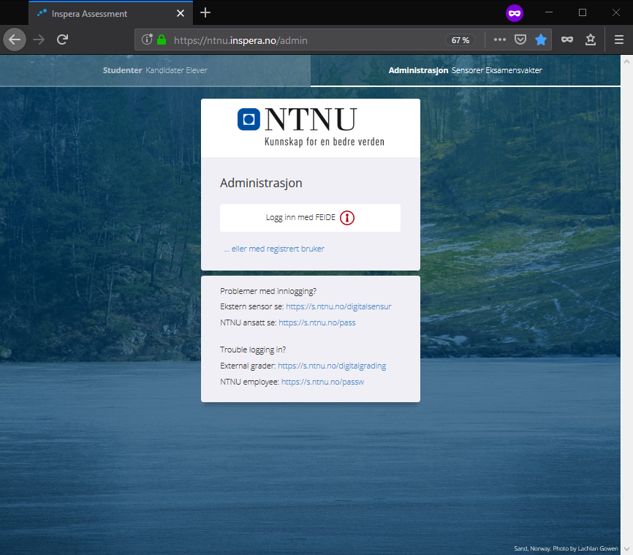Close the Inspera Assessment tab

181,13
